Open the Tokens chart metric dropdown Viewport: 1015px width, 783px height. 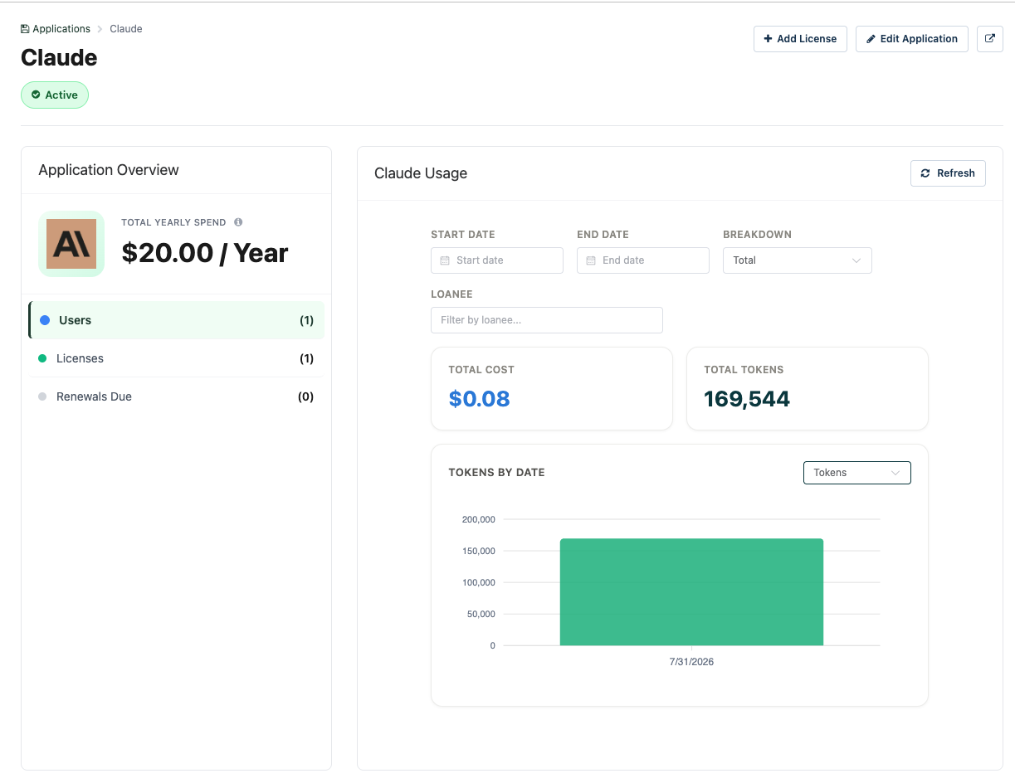856,473
